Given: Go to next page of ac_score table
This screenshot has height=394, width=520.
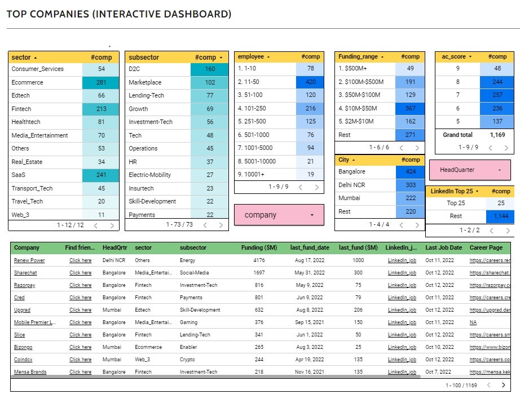Looking at the screenshot, I should coord(506,148).
